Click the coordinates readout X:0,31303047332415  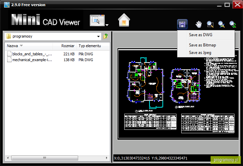132,158
